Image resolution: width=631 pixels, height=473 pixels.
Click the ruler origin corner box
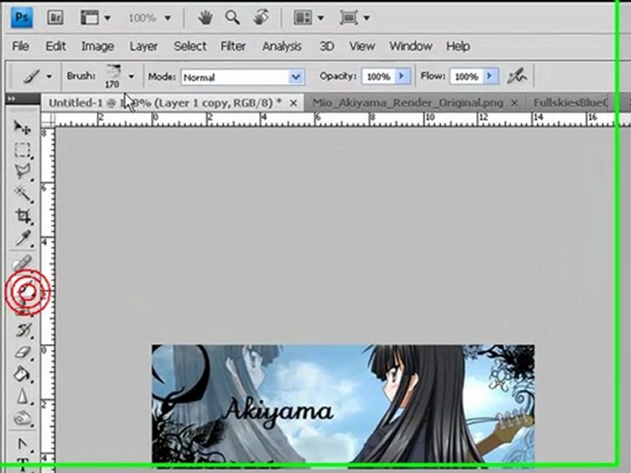[x=48, y=120]
